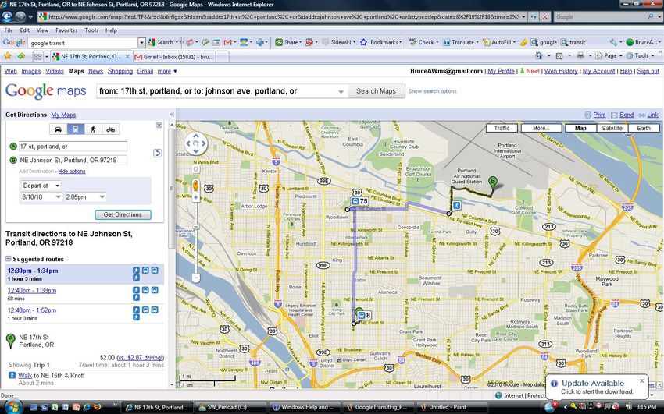Select the driving directions car icon
The height and width of the screenshot is (414, 664).
click(58, 129)
